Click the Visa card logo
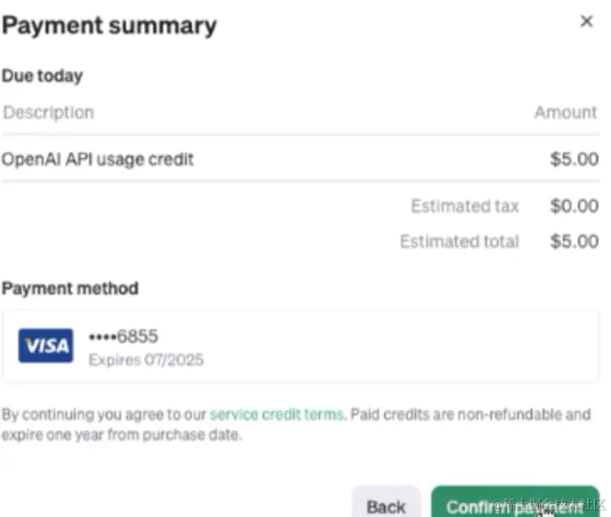Image resolution: width=611 pixels, height=517 pixels. pos(46,346)
